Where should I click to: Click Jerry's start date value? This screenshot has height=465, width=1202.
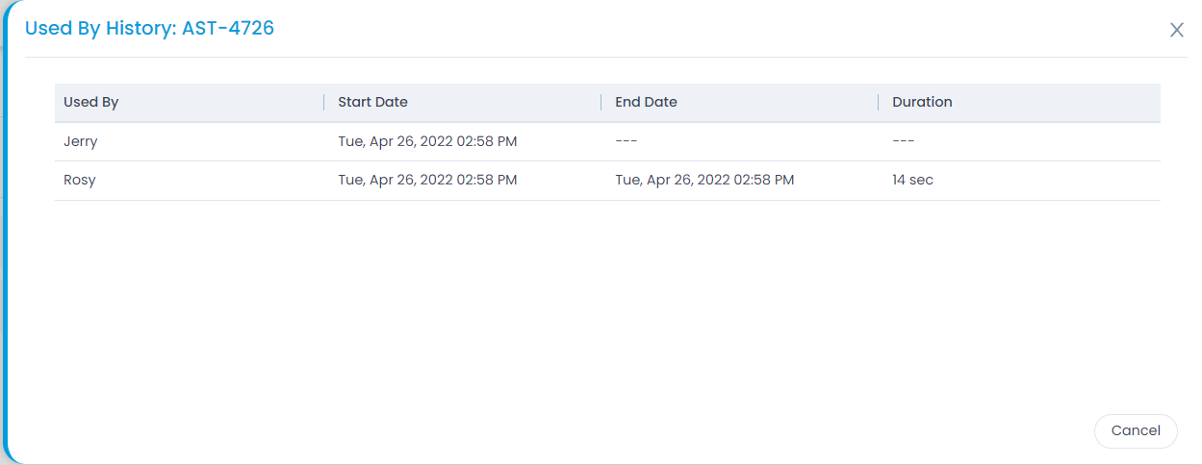[x=427, y=141]
